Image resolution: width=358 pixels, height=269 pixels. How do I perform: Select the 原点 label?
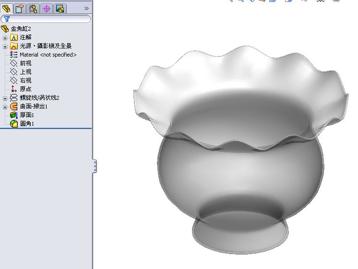coord(25,89)
